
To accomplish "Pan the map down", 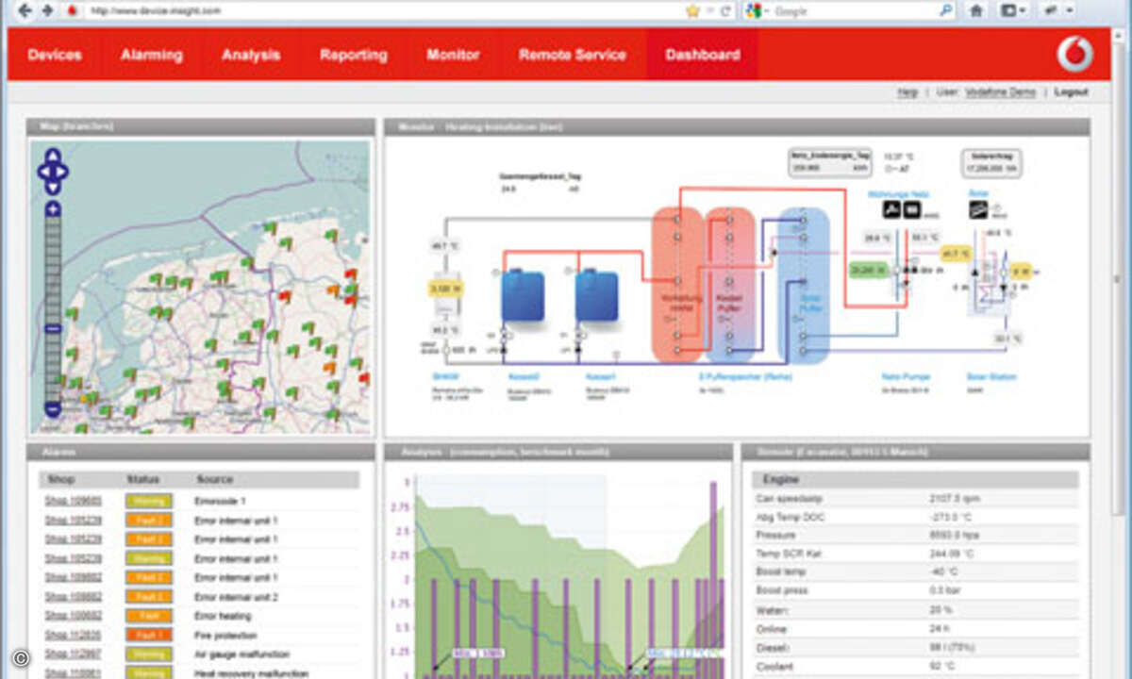I will [53, 187].
